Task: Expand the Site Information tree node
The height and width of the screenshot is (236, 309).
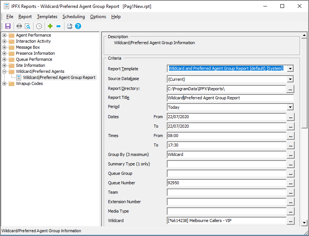Action: [4, 65]
